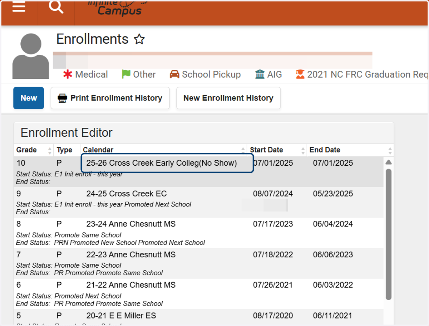Click the Start Date header text

click(266, 150)
